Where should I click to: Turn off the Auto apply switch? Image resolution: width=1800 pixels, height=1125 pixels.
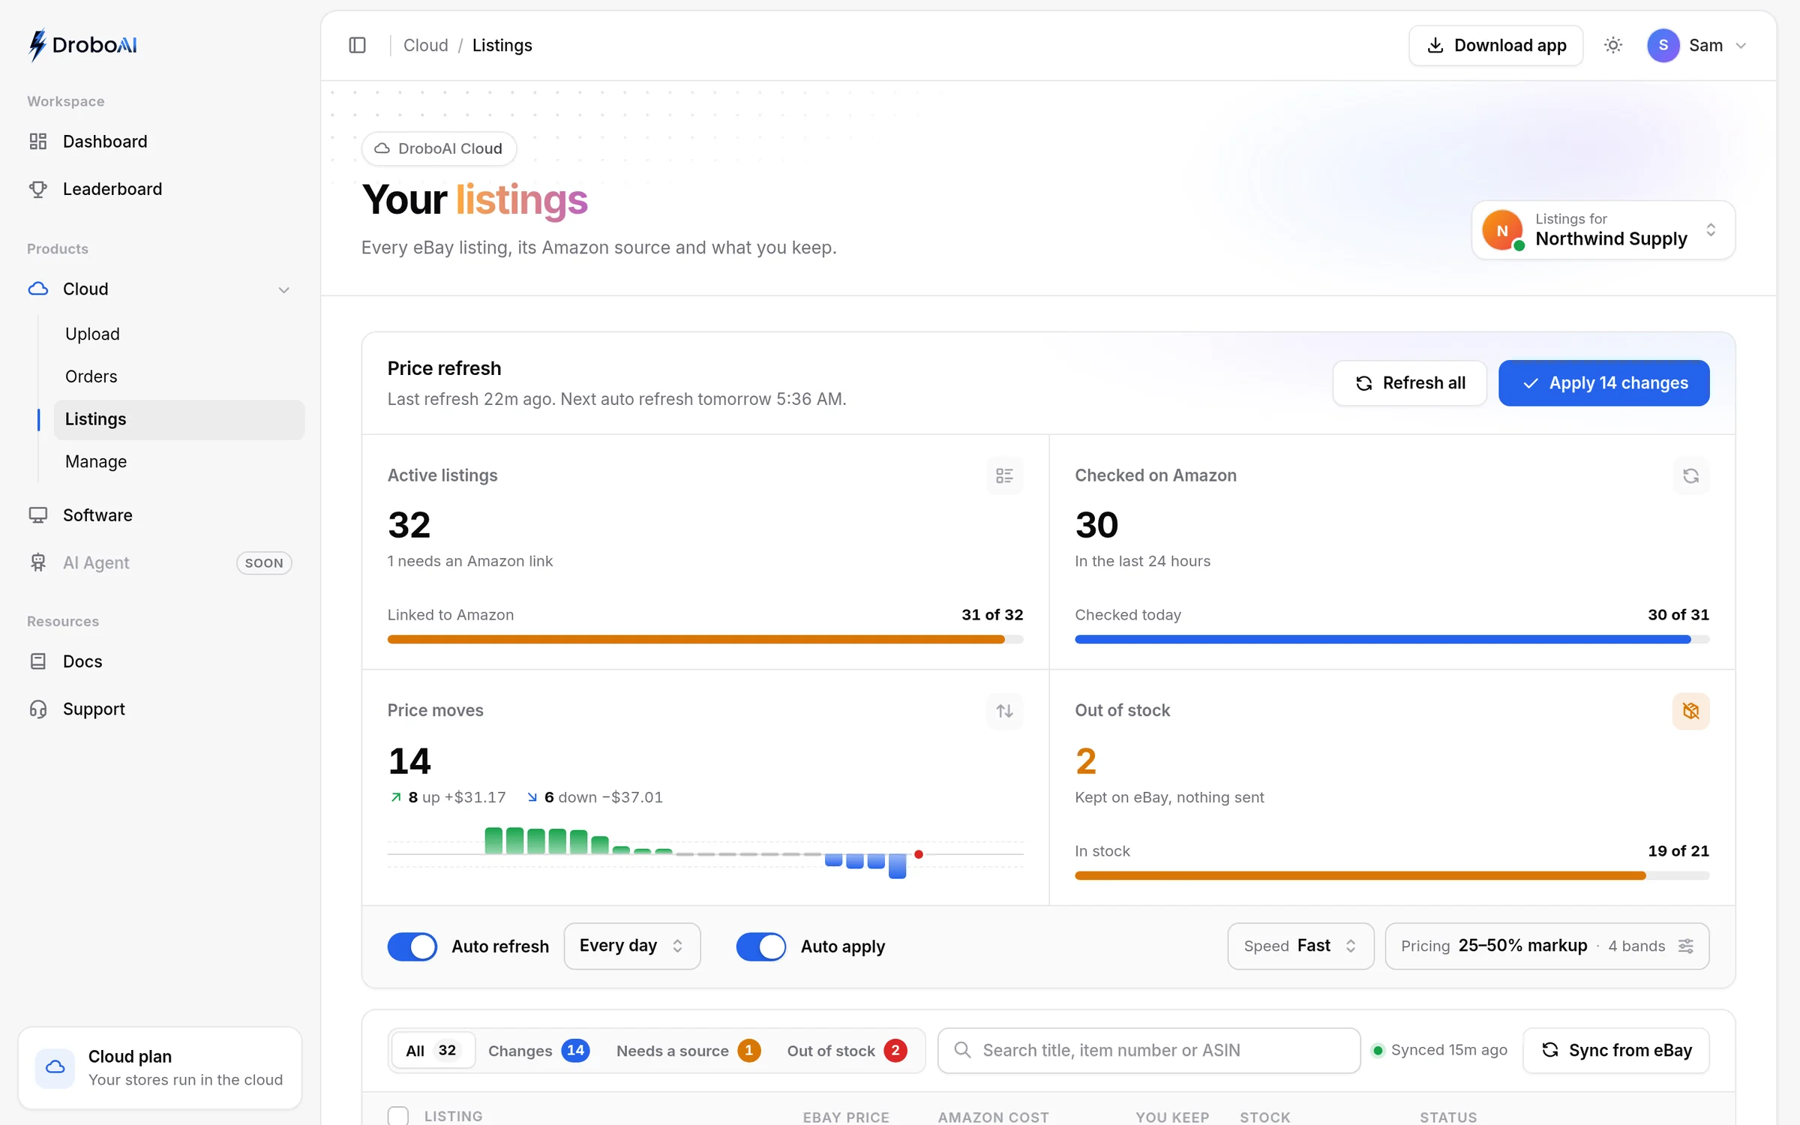coord(761,946)
